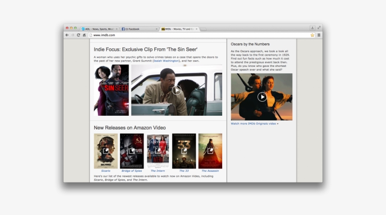Open The Sin Seer movie poster

[x=111, y=90]
